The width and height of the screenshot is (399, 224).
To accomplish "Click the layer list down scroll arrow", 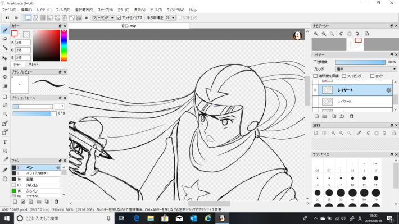I will click(395, 109).
